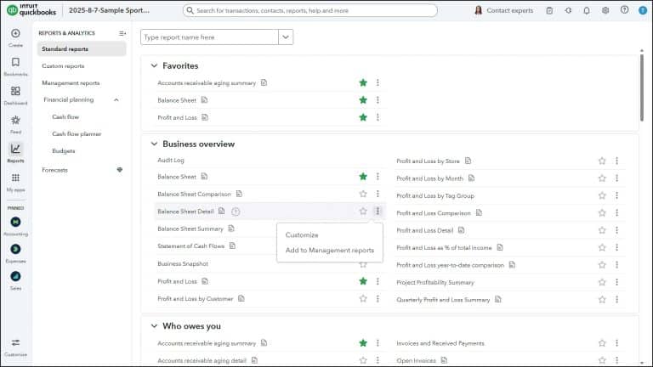Viewport: 653px width, 367px height.
Task: Open Custom reports in sidebar
Action: 63,65
